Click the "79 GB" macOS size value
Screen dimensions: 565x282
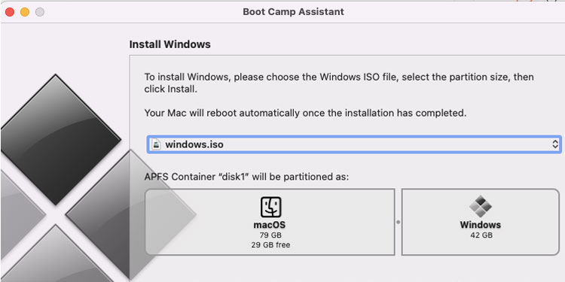270,235
